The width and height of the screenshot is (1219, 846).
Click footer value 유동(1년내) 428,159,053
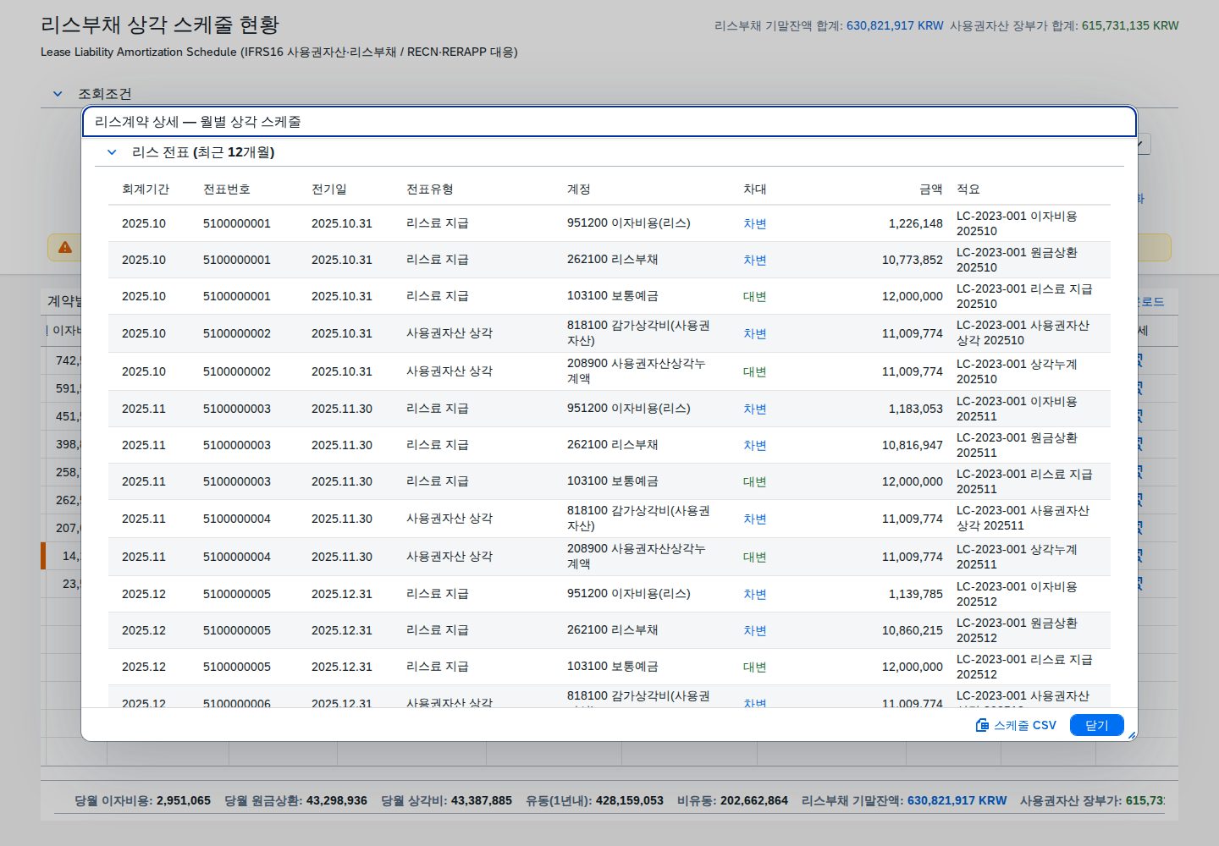coord(594,800)
